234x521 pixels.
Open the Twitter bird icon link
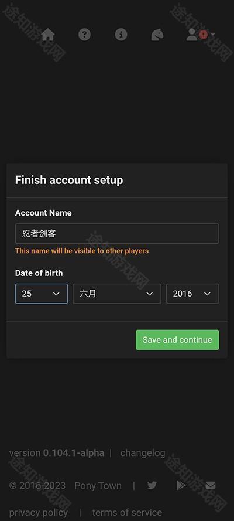[152, 485]
